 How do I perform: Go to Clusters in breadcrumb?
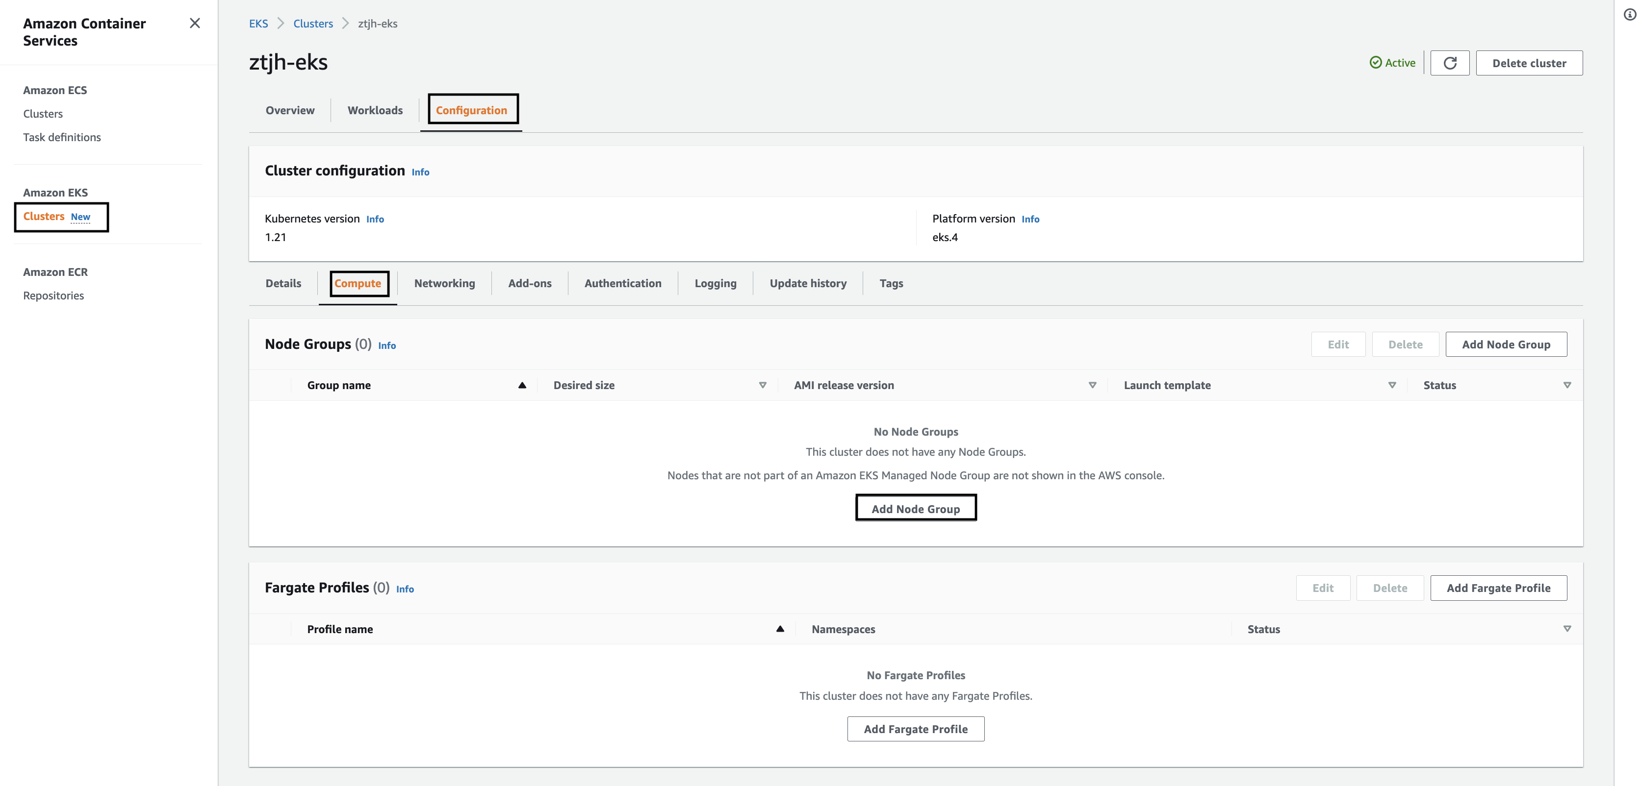313,24
